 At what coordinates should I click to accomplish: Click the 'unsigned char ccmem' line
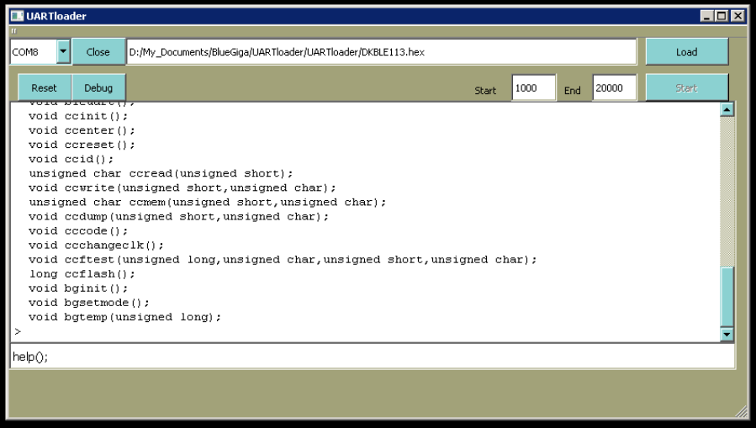(208, 203)
